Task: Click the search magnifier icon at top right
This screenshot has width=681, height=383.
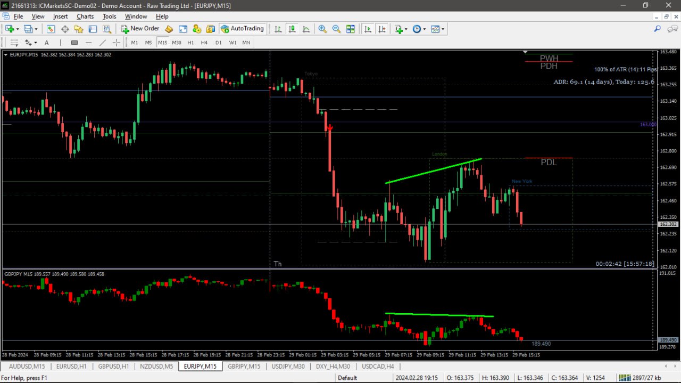Action: 657,29
